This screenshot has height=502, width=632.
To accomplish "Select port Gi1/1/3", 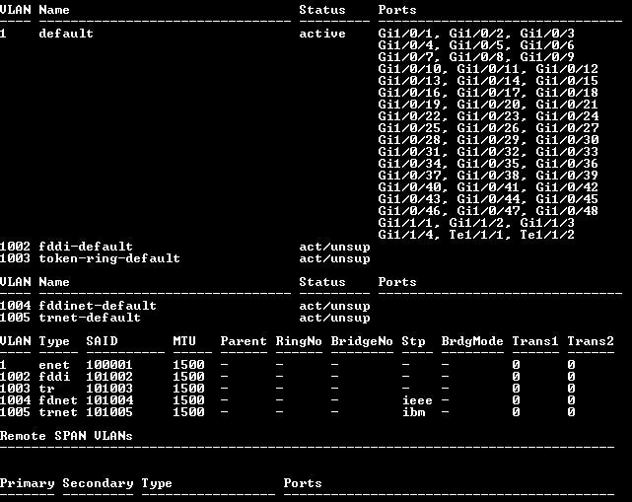I will pyautogui.click(x=547, y=223).
